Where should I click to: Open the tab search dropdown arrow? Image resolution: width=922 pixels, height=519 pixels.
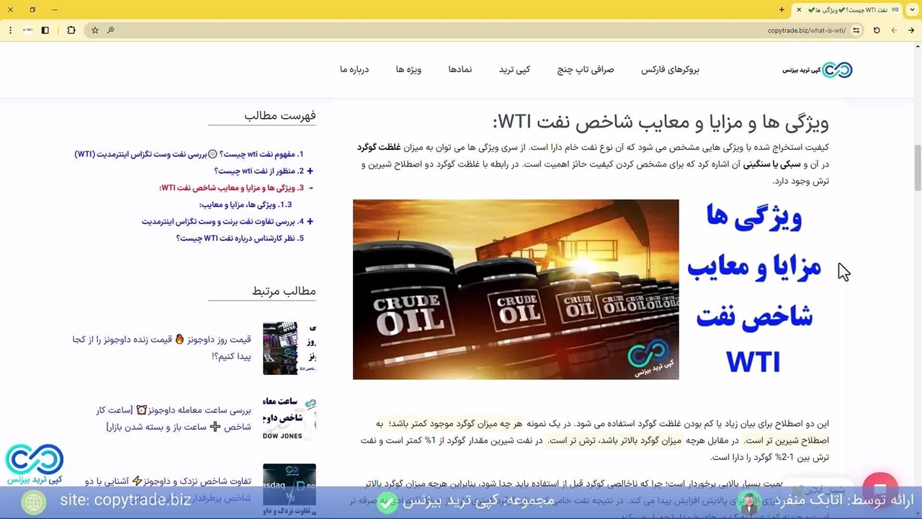(911, 9)
